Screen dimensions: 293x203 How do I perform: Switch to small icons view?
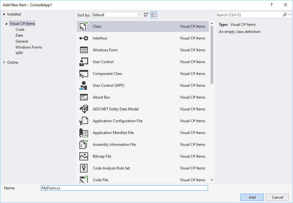tap(146, 15)
